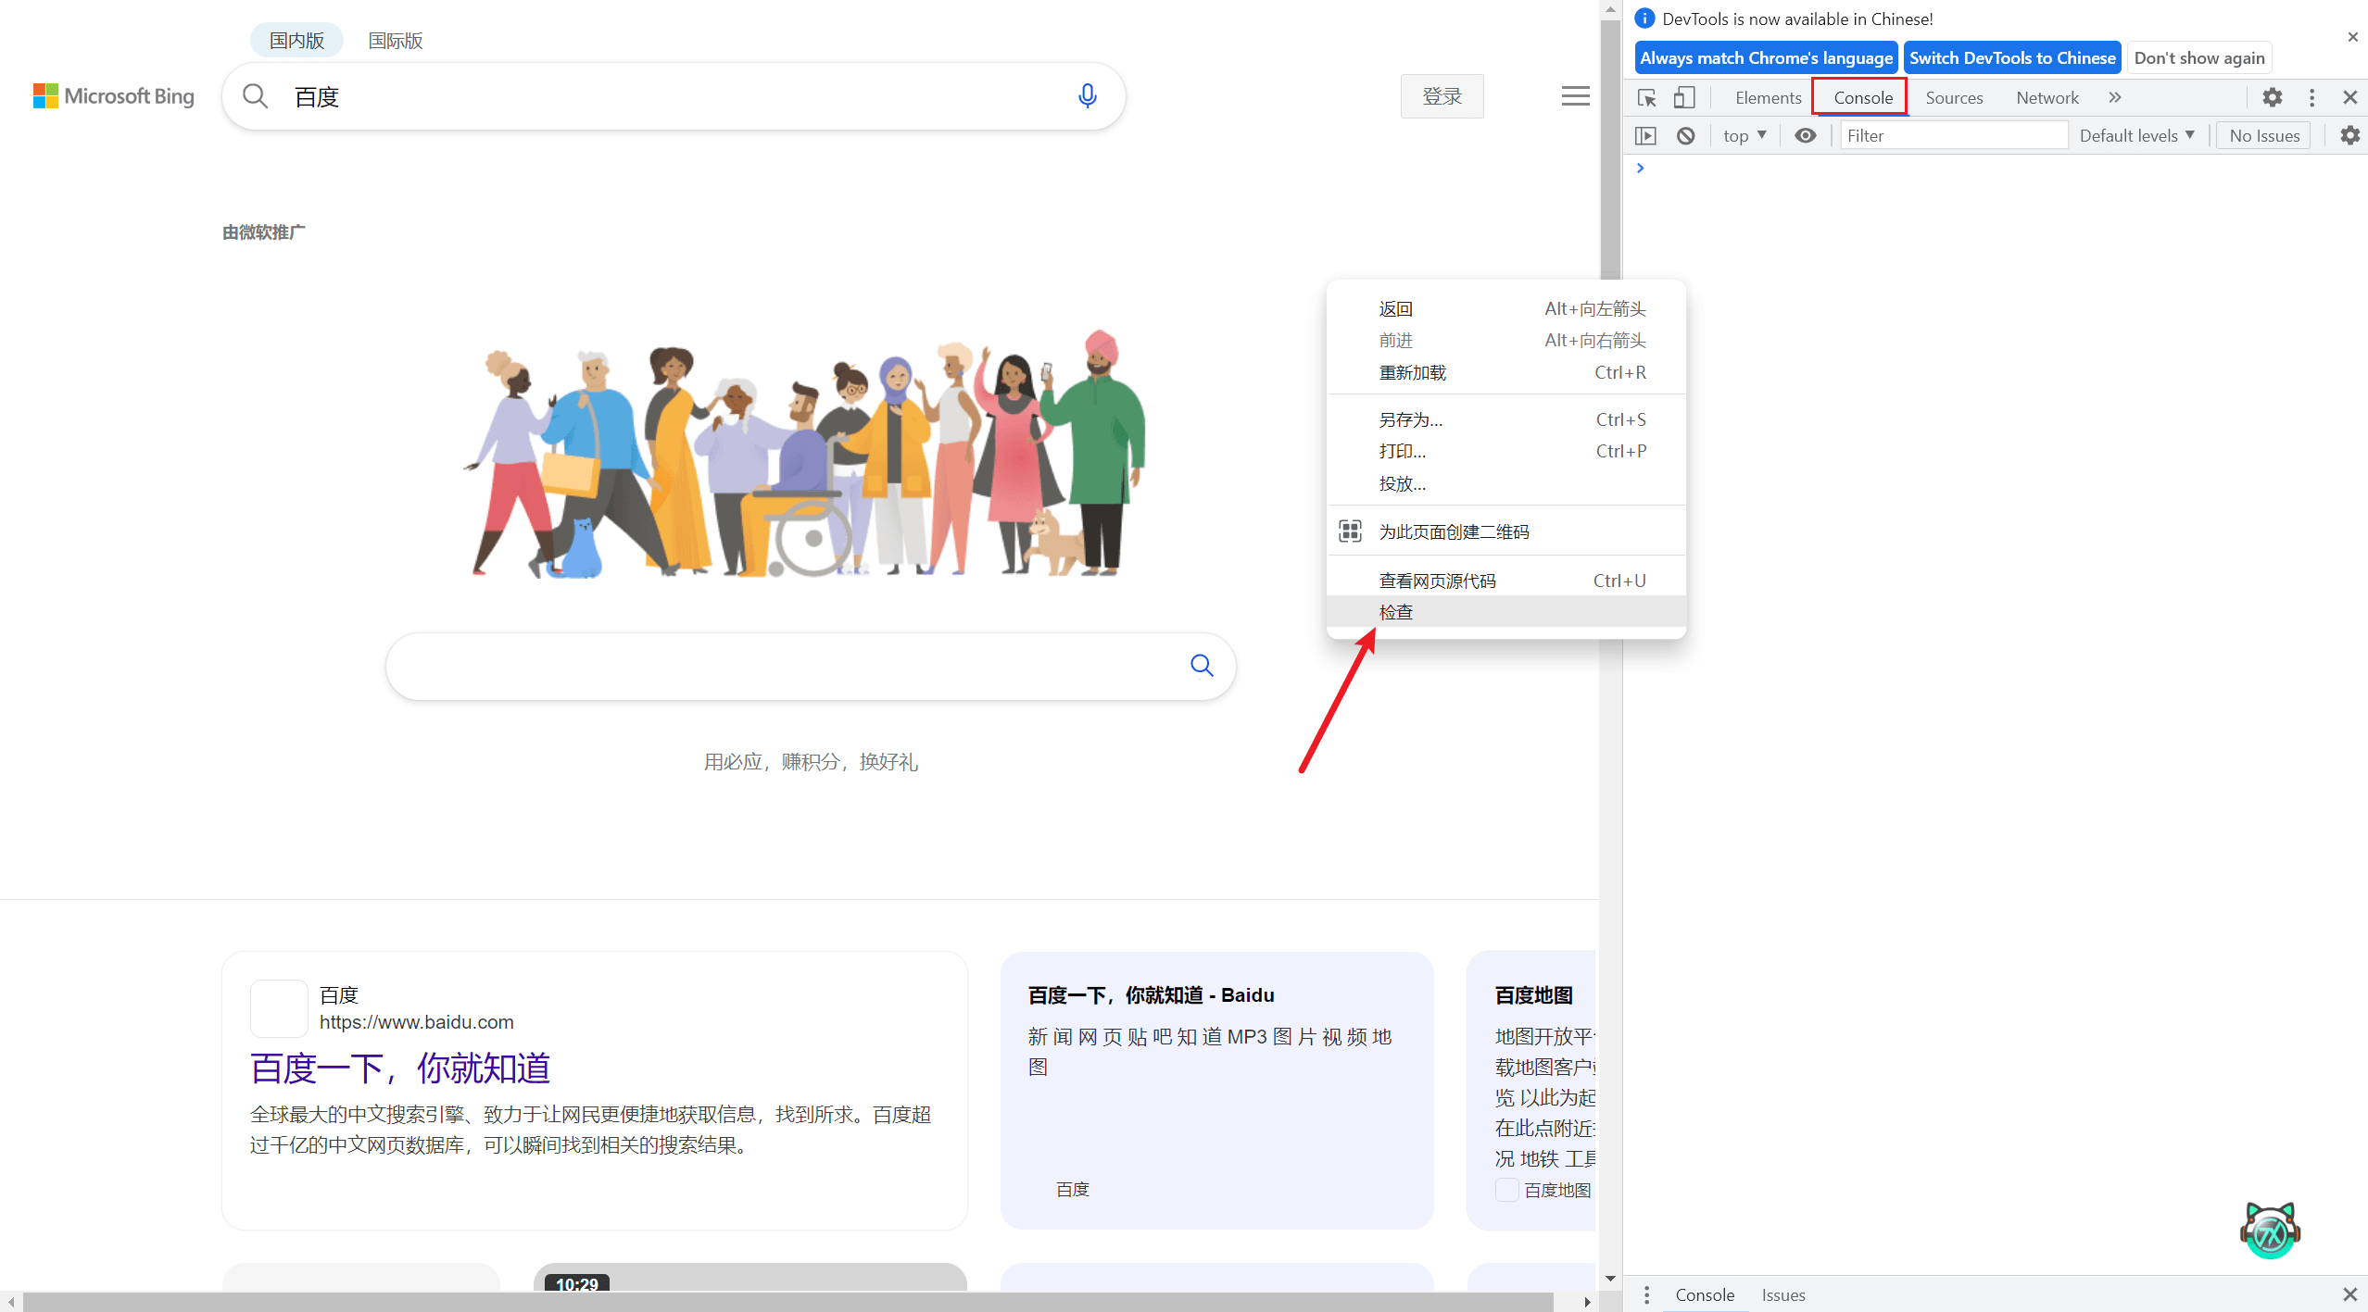Click the Microsoft Bing logo
Viewport: 2368px width, 1312px height.
(x=114, y=96)
